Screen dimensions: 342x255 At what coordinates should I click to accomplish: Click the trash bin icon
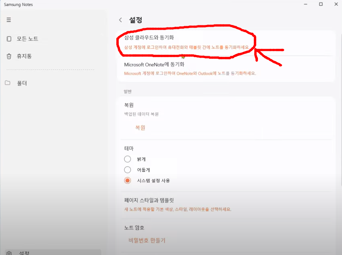coord(9,56)
